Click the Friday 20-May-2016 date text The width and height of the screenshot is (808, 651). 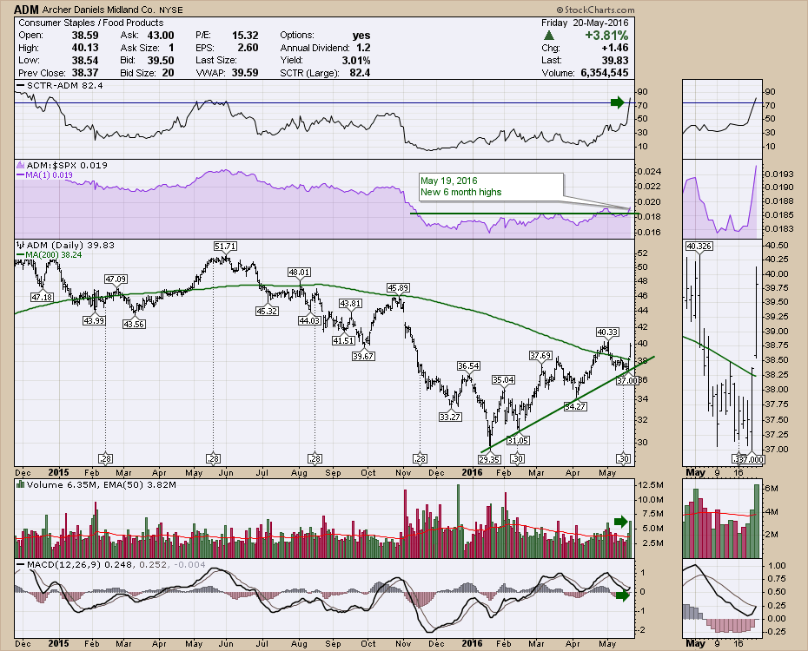[585, 23]
